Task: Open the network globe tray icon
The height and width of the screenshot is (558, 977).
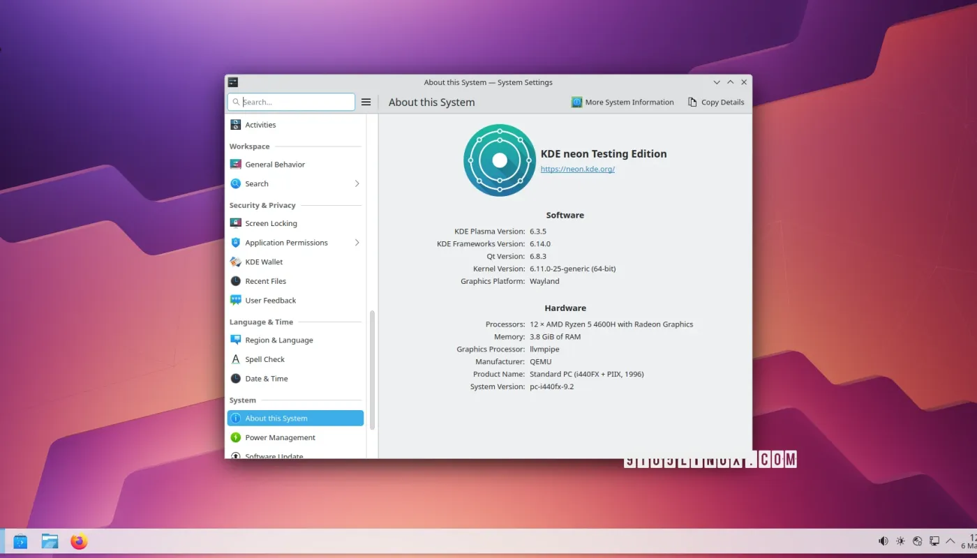Action: click(x=917, y=541)
